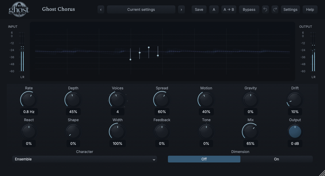Click the Width knob
The image size is (325, 176).
point(117,132)
